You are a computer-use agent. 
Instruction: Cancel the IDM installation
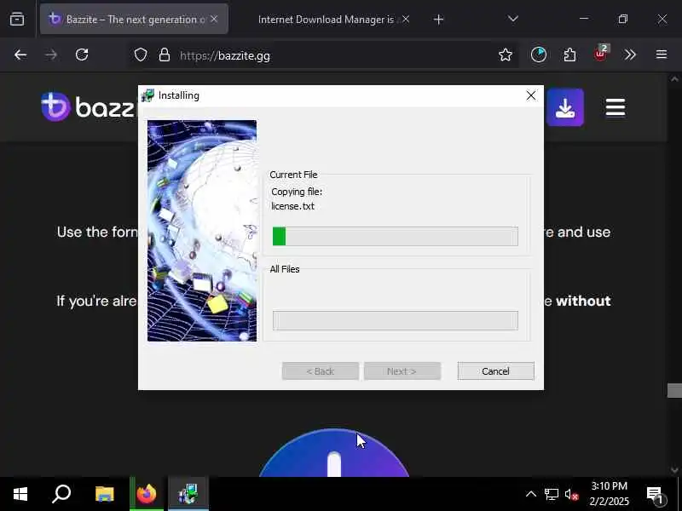(x=495, y=371)
